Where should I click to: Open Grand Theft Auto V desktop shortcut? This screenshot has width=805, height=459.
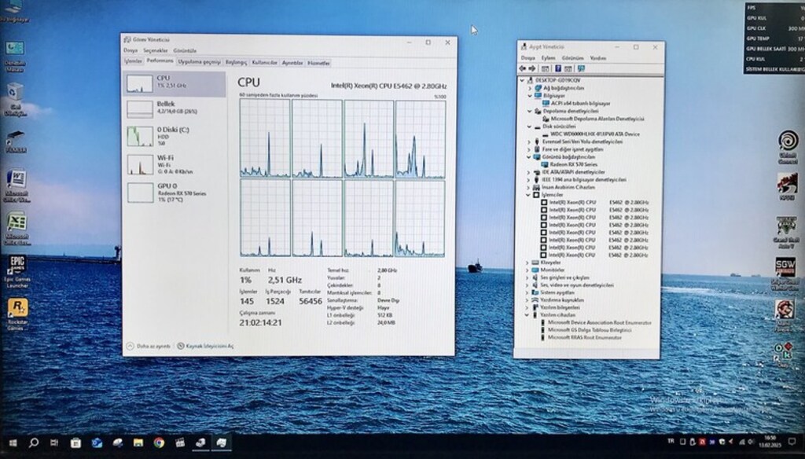click(786, 232)
